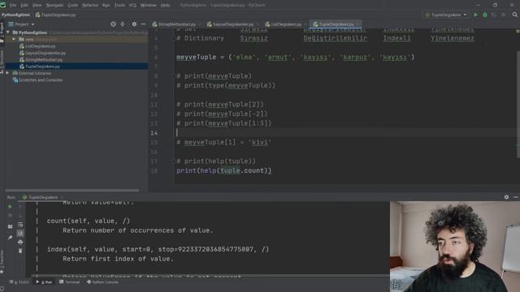Switch to SayisalDegiskenler.py editor tab
520x292 pixels.
coord(232,24)
